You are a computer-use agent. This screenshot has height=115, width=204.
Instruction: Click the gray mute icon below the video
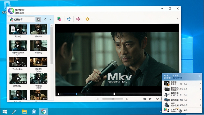point(145,99)
